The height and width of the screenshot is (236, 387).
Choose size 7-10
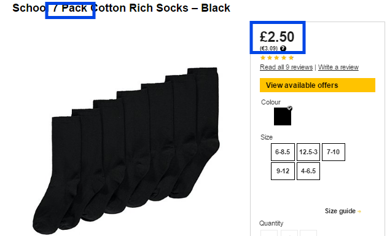point(334,152)
